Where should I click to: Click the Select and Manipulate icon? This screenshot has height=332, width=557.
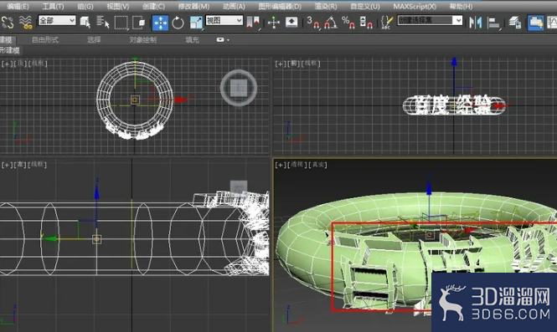click(274, 23)
